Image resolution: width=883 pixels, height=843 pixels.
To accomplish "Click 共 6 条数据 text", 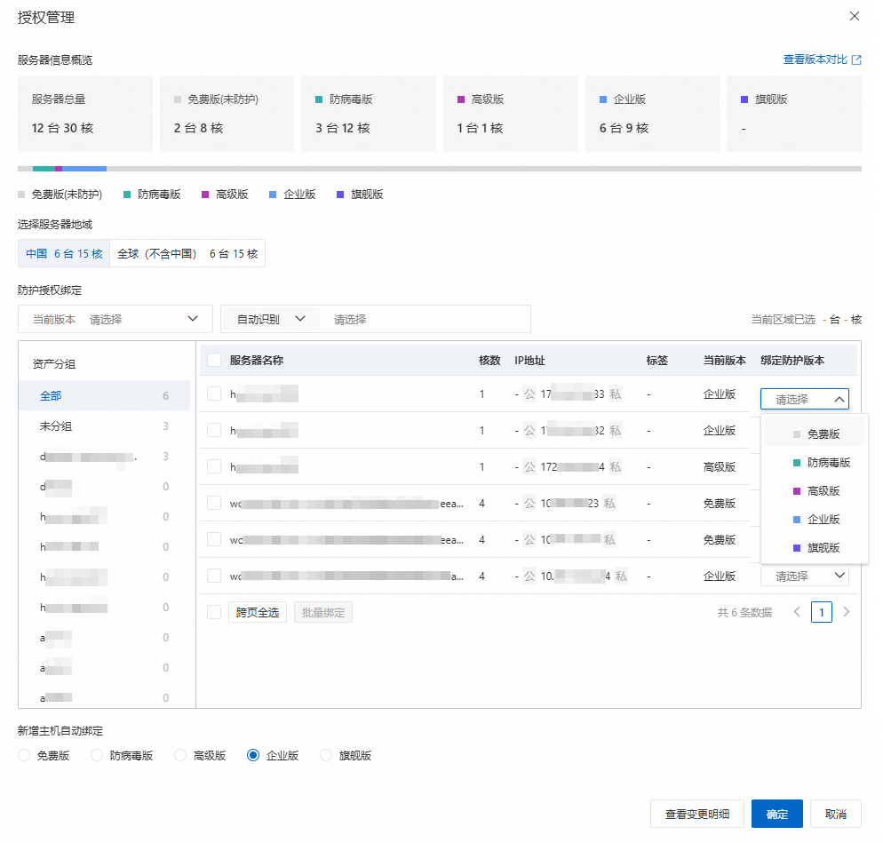I will tap(744, 612).
